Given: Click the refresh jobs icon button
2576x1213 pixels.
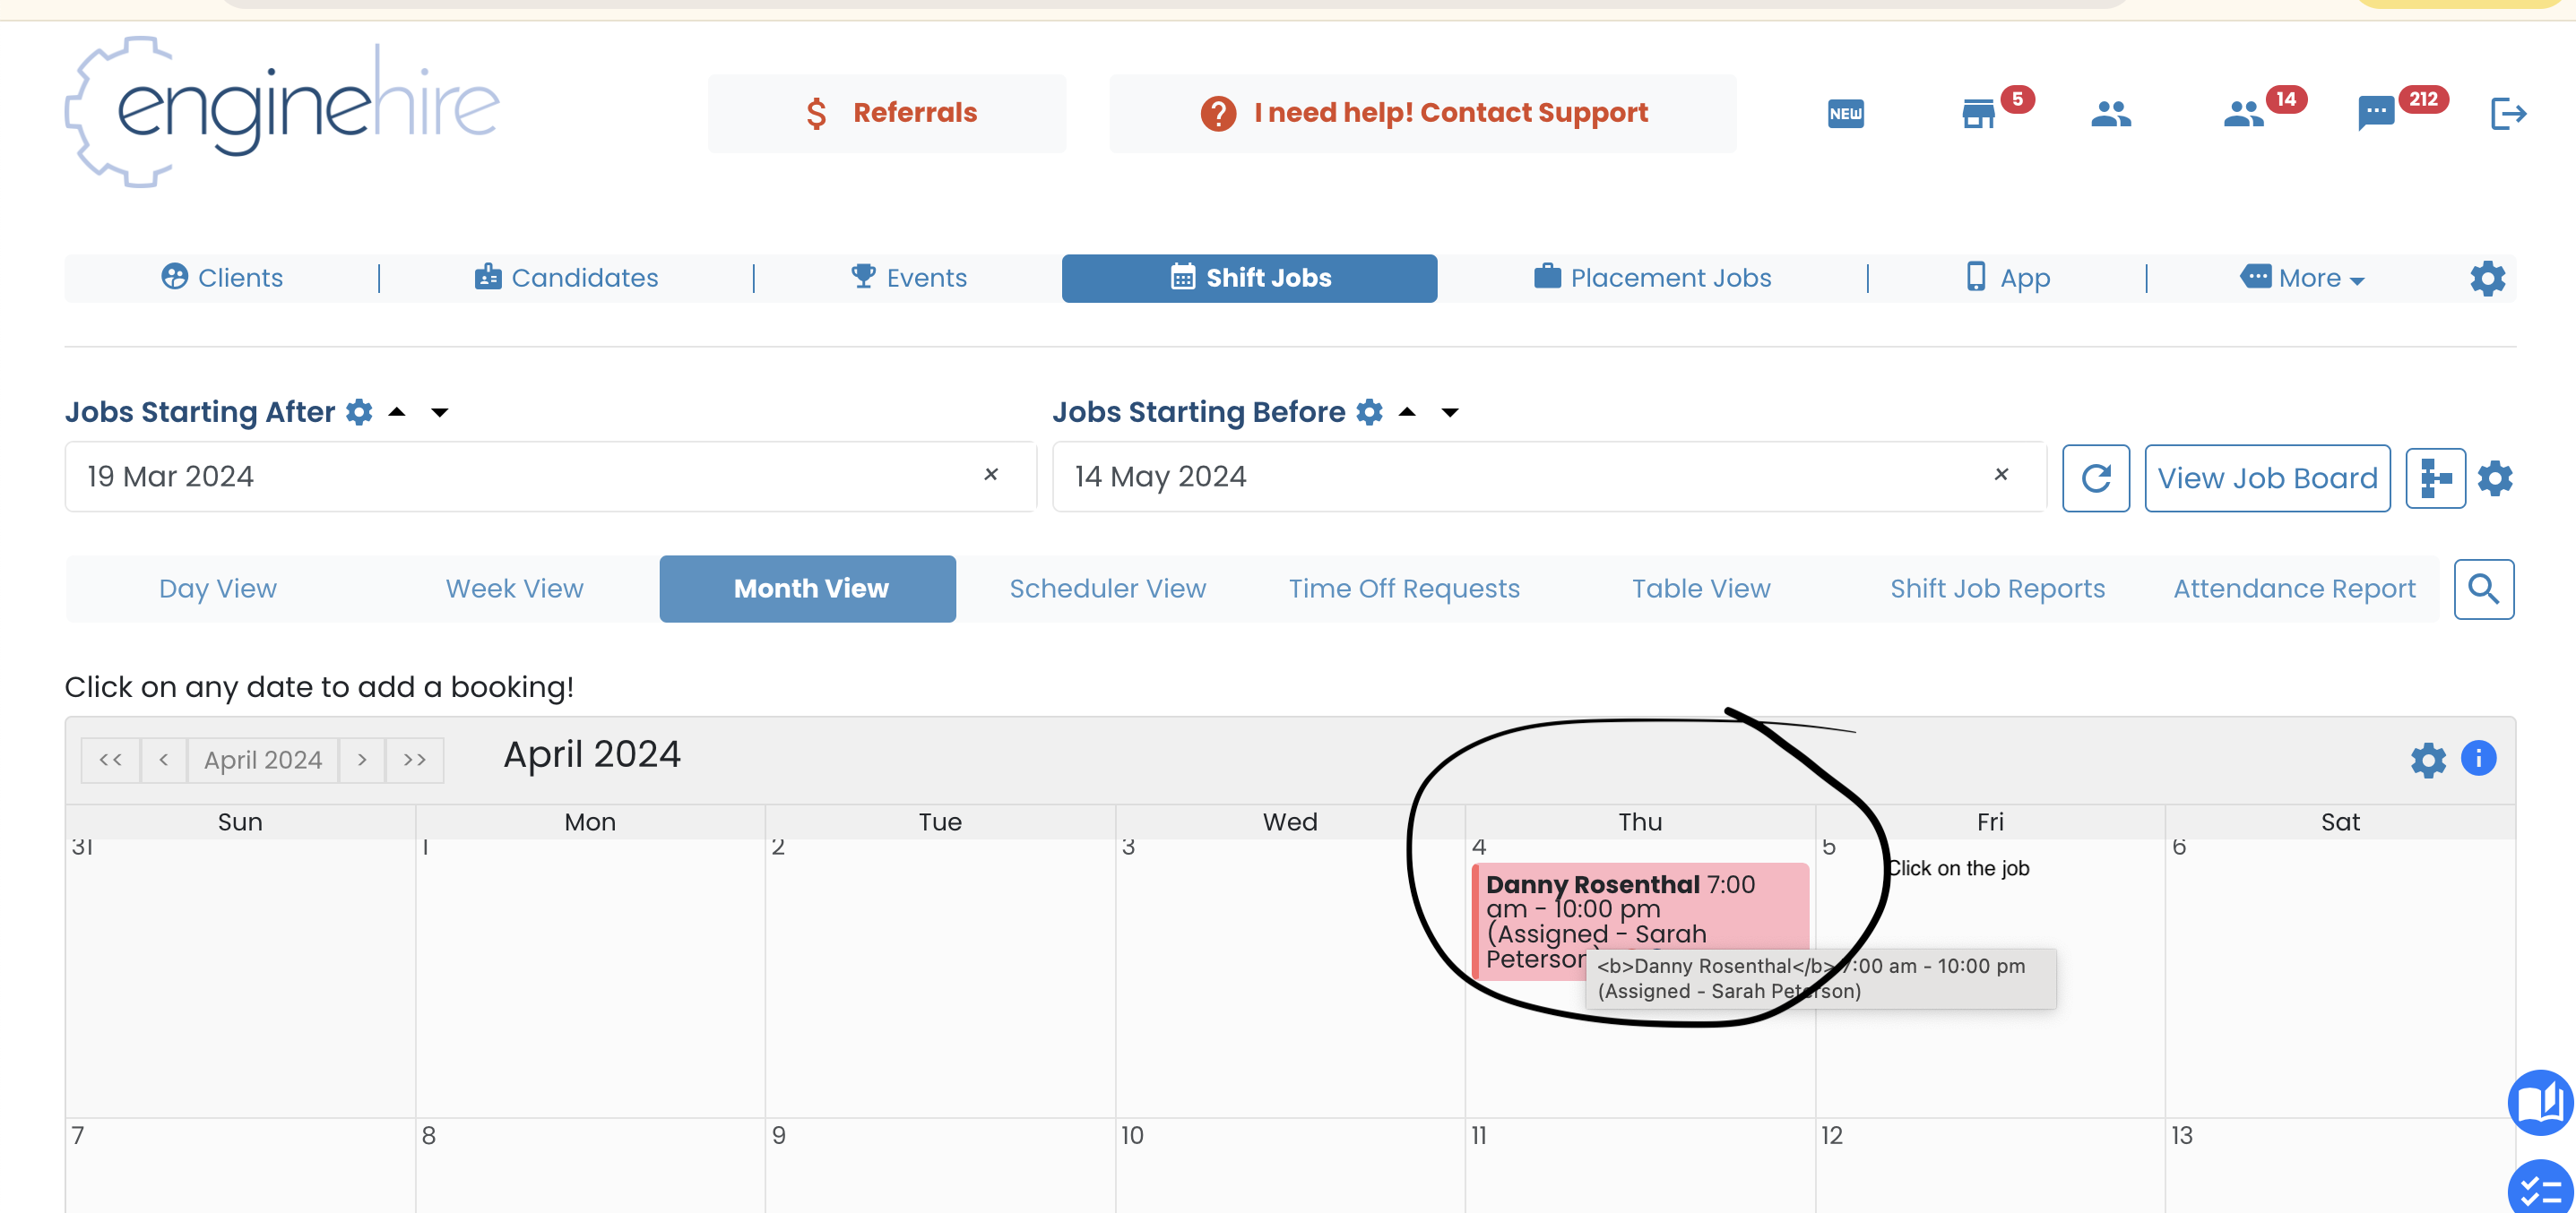Looking at the screenshot, I should [2096, 478].
